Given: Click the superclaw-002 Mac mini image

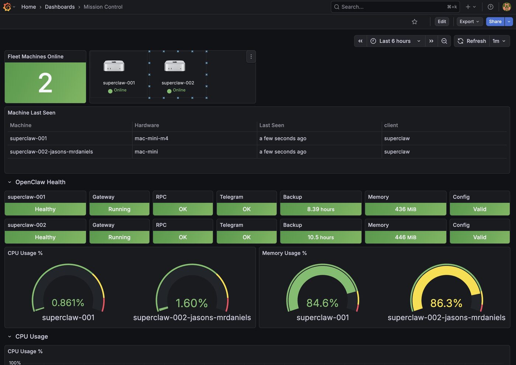Looking at the screenshot, I should (175, 66).
